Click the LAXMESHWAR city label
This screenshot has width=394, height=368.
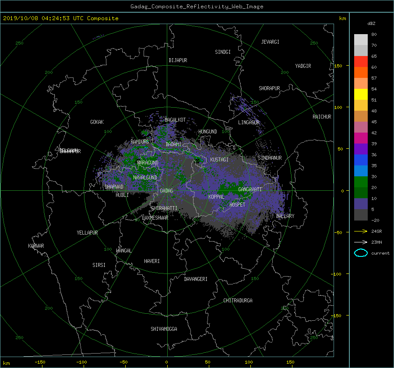tap(155, 218)
